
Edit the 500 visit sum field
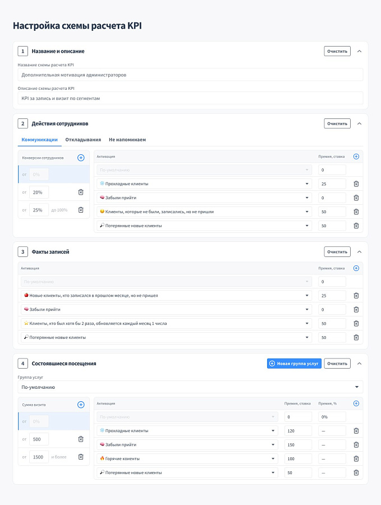pyautogui.click(x=39, y=439)
